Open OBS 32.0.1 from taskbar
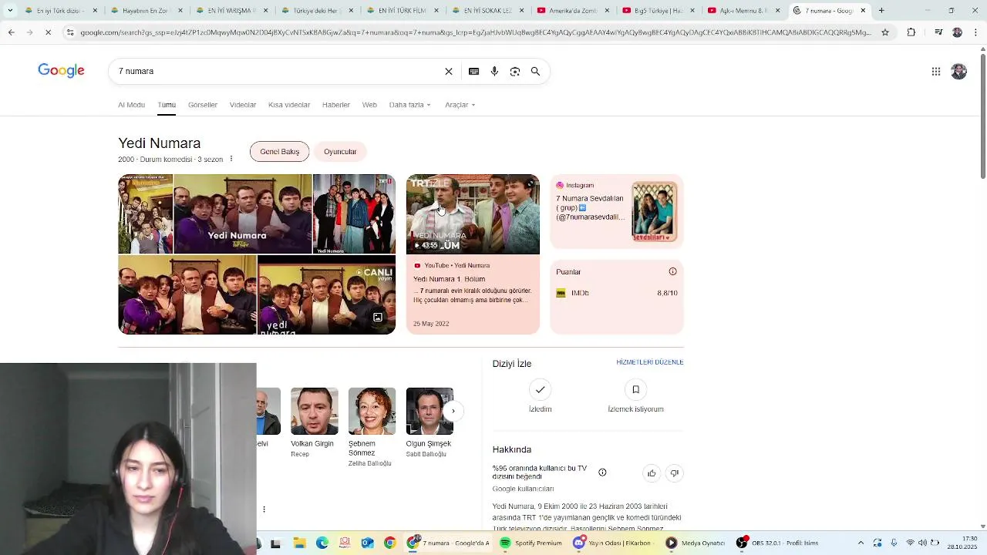Screen dimensions: 987x555 tap(776, 543)
